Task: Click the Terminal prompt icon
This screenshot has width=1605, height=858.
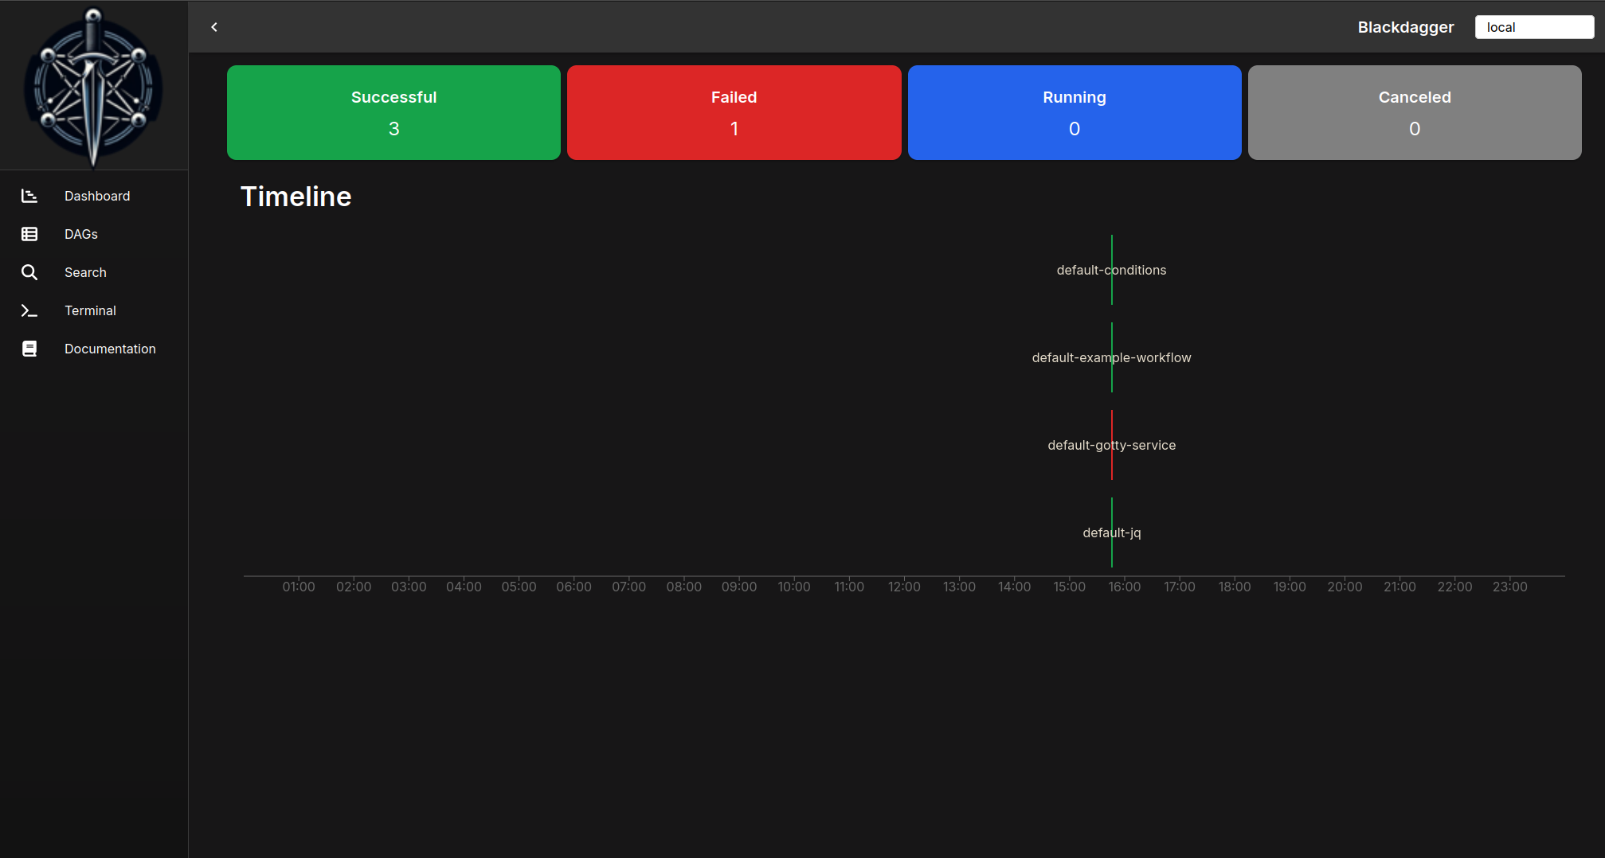Action: (29, 310)
